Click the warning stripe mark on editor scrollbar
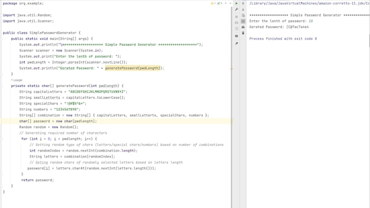 (x=231, y=69)
